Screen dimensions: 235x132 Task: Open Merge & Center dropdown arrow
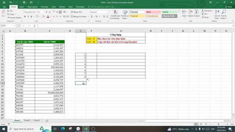(88, 16)
